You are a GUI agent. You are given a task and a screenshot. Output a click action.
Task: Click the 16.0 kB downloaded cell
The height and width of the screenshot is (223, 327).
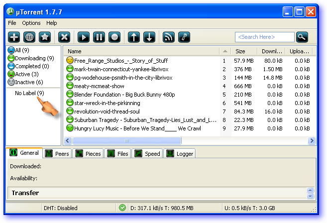[273, 111]
